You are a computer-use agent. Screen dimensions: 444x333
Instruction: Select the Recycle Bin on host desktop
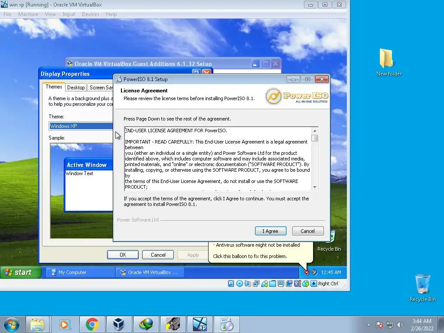coord(422,288)
